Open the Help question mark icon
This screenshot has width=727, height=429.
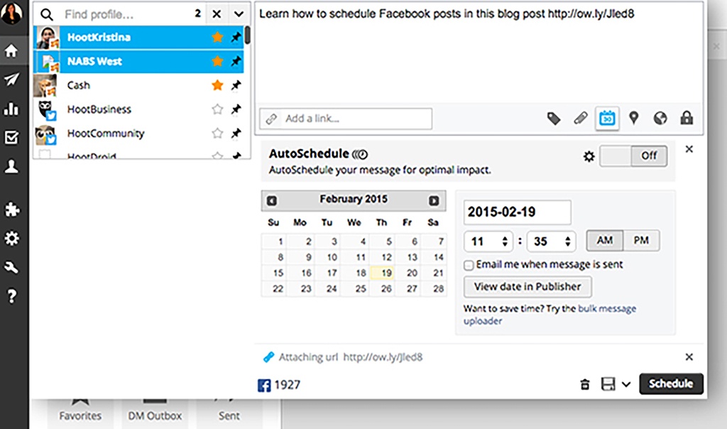[11, 296]
